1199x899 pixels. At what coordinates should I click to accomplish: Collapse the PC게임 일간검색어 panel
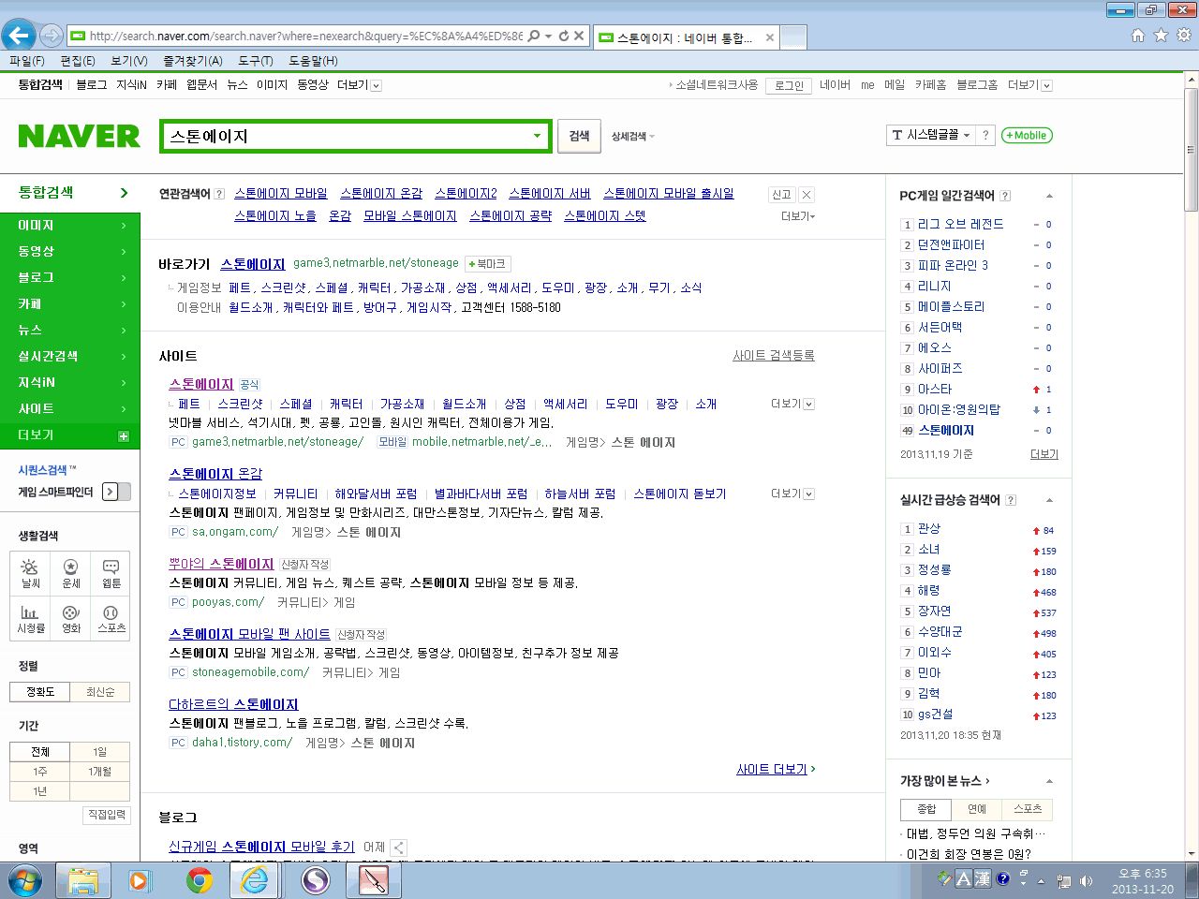[x=1049, y=197]
